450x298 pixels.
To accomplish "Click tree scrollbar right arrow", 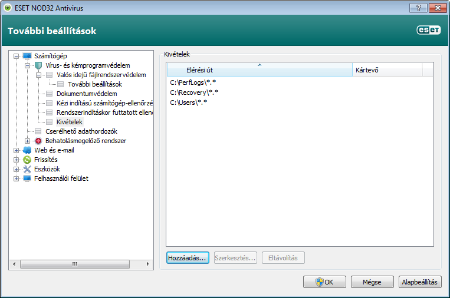I will coord(148,264).
